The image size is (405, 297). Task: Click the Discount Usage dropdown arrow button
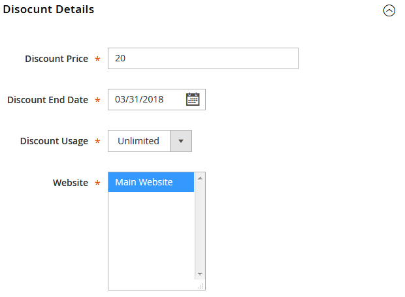coord(181,141)
